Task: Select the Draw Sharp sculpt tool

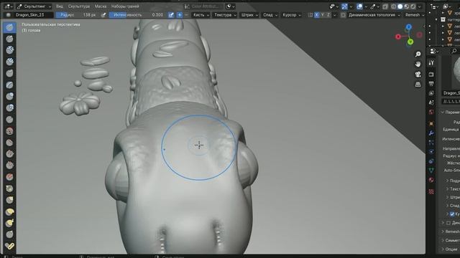Action: [x=9, y=39]
